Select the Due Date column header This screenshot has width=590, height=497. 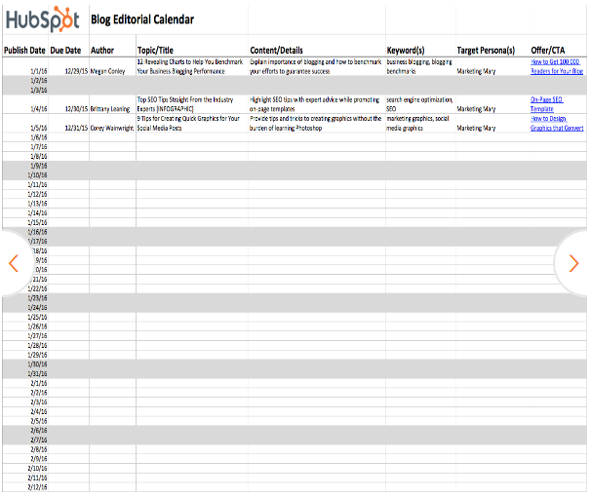click(65, 50)
